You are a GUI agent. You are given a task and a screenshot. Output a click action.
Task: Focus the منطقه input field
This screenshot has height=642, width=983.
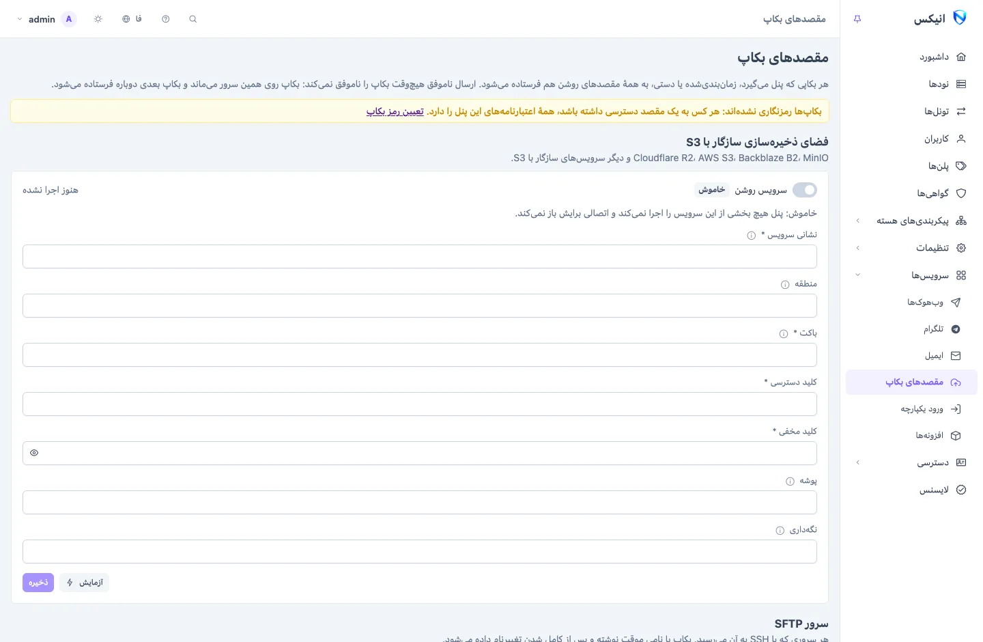click(x=420, y=306)
